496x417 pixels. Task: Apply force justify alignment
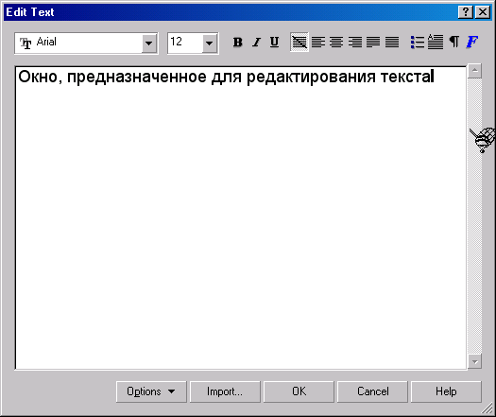[392, 43]
